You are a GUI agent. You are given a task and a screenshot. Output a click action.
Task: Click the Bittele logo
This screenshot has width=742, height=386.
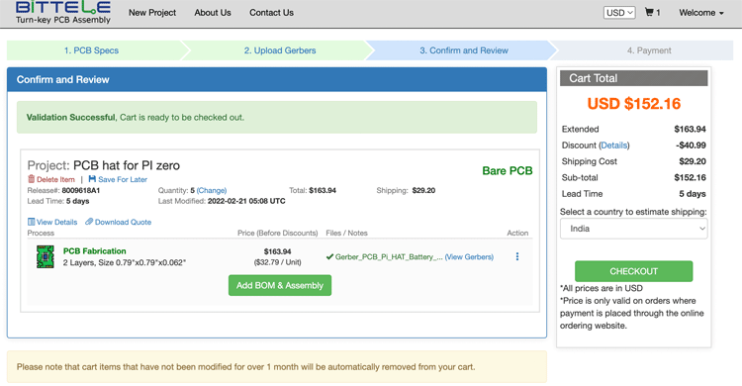pyautogui.click(x=63, y=12)
